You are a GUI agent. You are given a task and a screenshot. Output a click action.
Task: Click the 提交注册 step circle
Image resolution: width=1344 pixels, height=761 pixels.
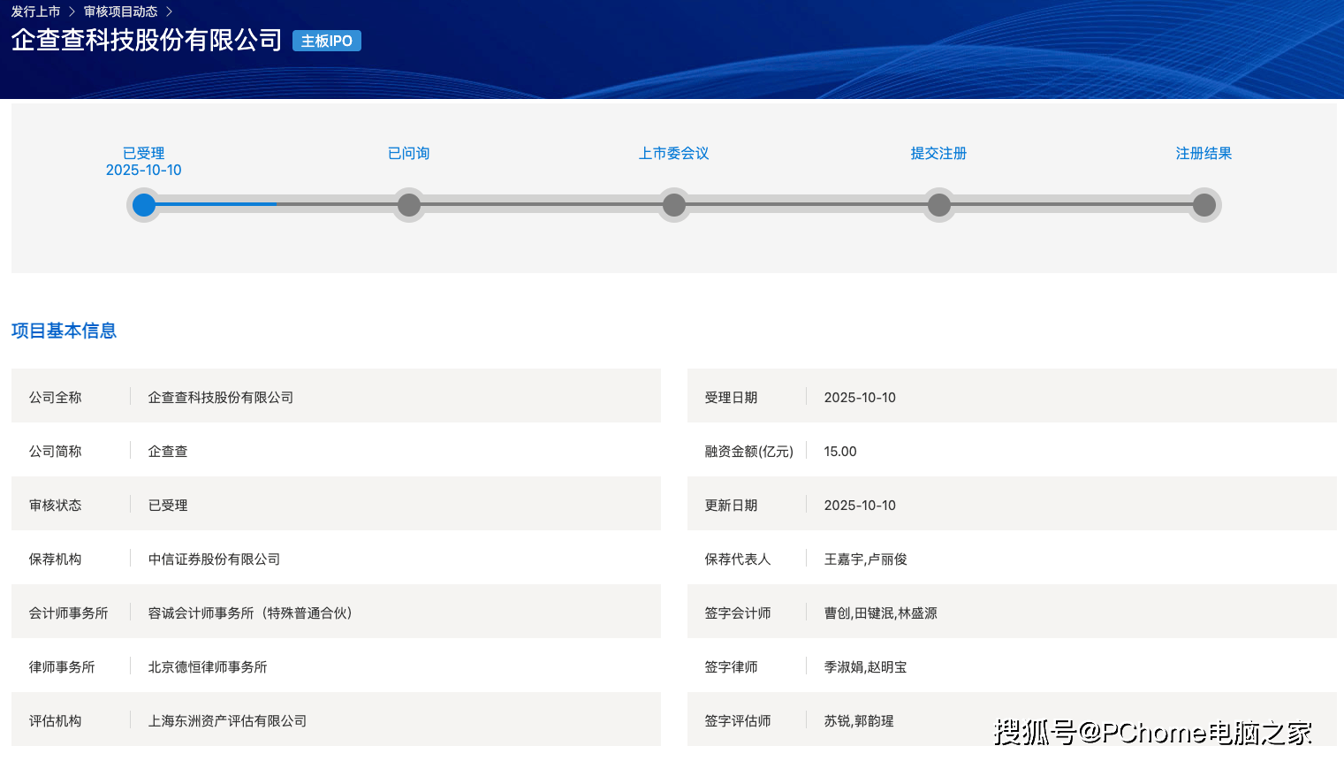[x=939, y=205]
